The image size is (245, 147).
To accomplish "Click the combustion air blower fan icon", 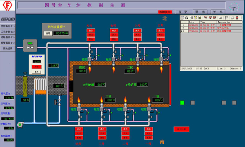I will tap(20, 125).
